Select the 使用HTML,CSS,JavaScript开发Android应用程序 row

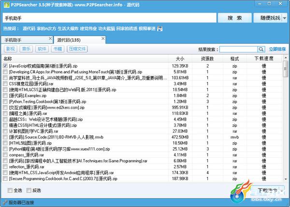[142, 173]
